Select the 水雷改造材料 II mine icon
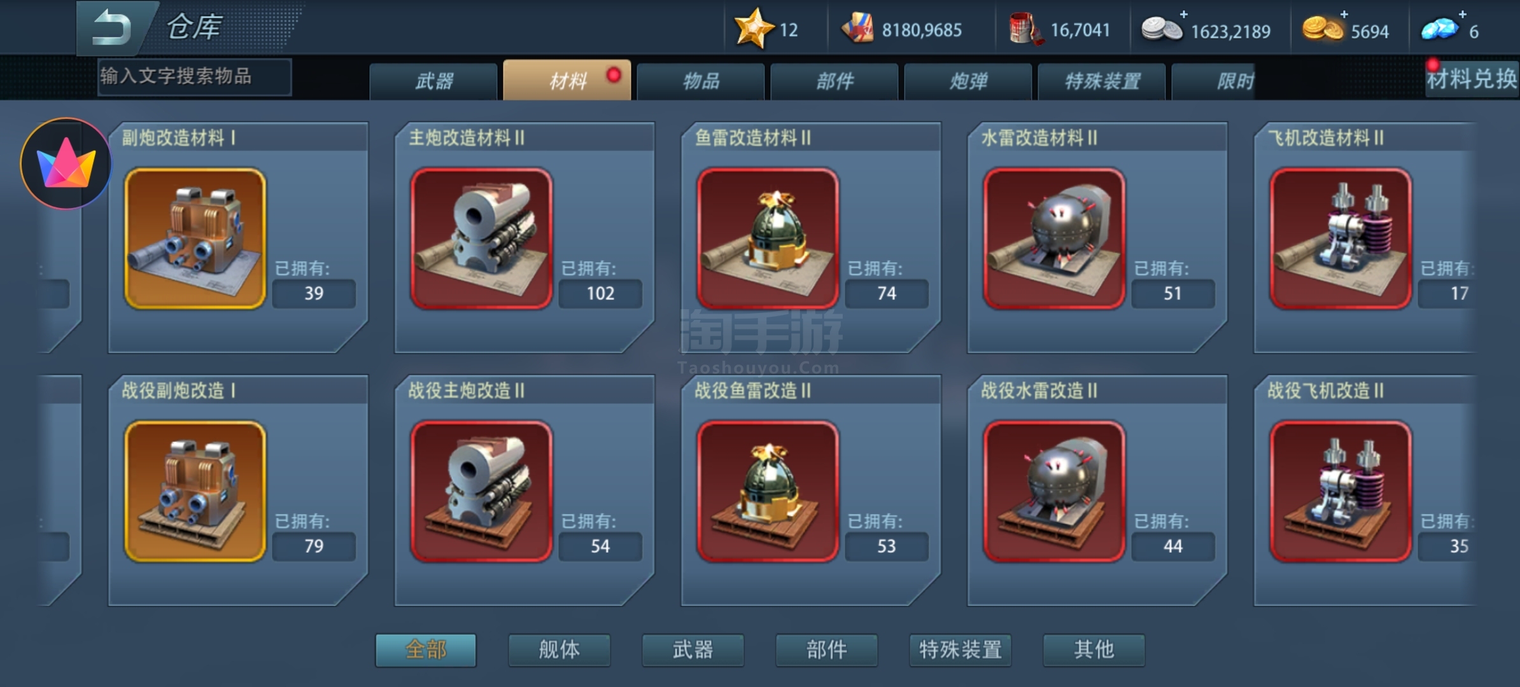Image resolution: width=1520 pixels, height=687 pixels. (x=1055, y=239)
